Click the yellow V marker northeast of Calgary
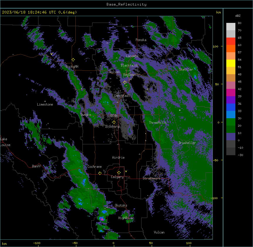This screenshot has width=253, height=247. tap(126, 171)
